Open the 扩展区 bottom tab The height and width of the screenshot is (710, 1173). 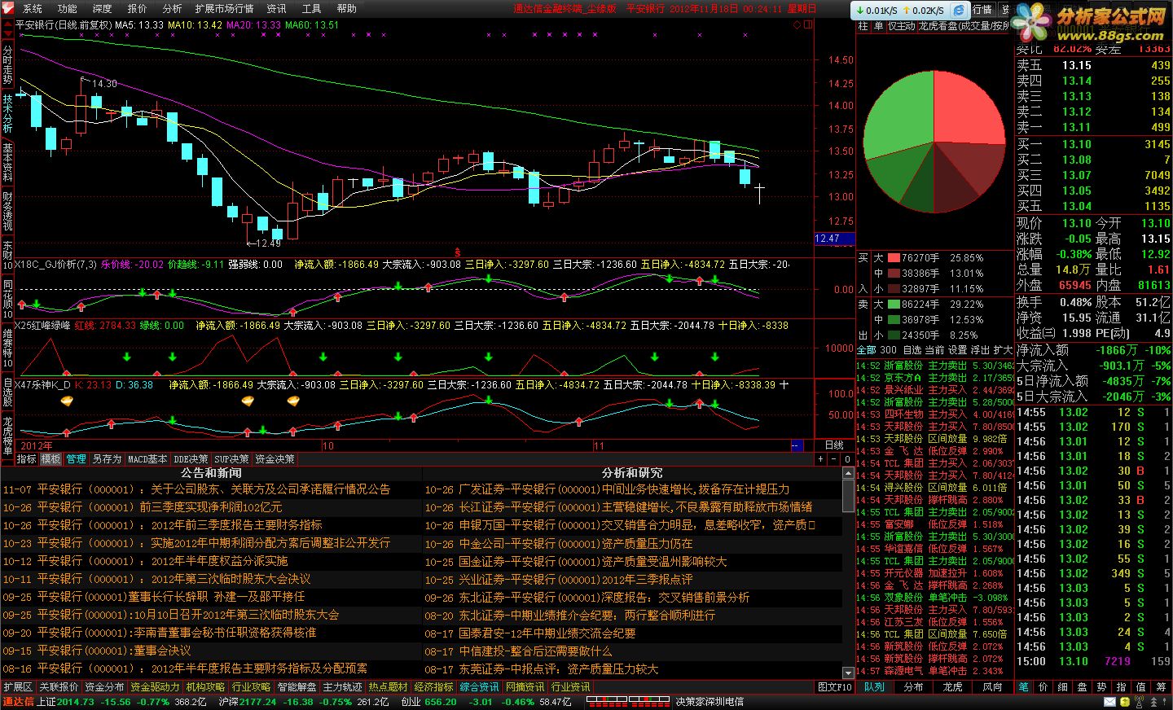[x=18, y=687]
